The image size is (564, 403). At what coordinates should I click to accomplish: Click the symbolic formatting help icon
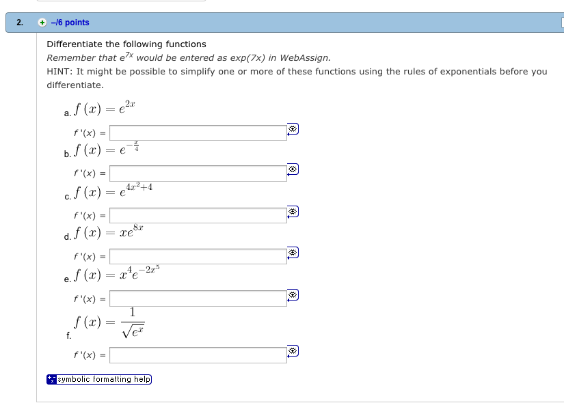[51, 379]
